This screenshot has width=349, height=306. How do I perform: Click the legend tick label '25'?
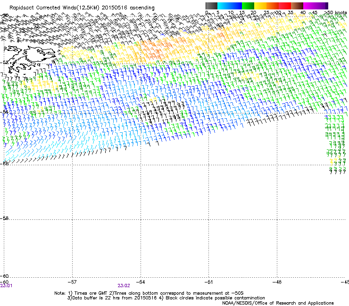266,13
